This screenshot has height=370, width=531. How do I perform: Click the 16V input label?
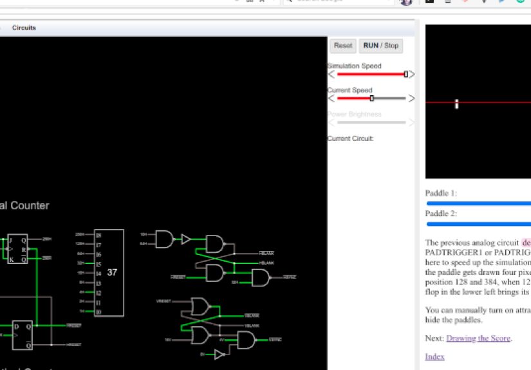click(167, 340)
